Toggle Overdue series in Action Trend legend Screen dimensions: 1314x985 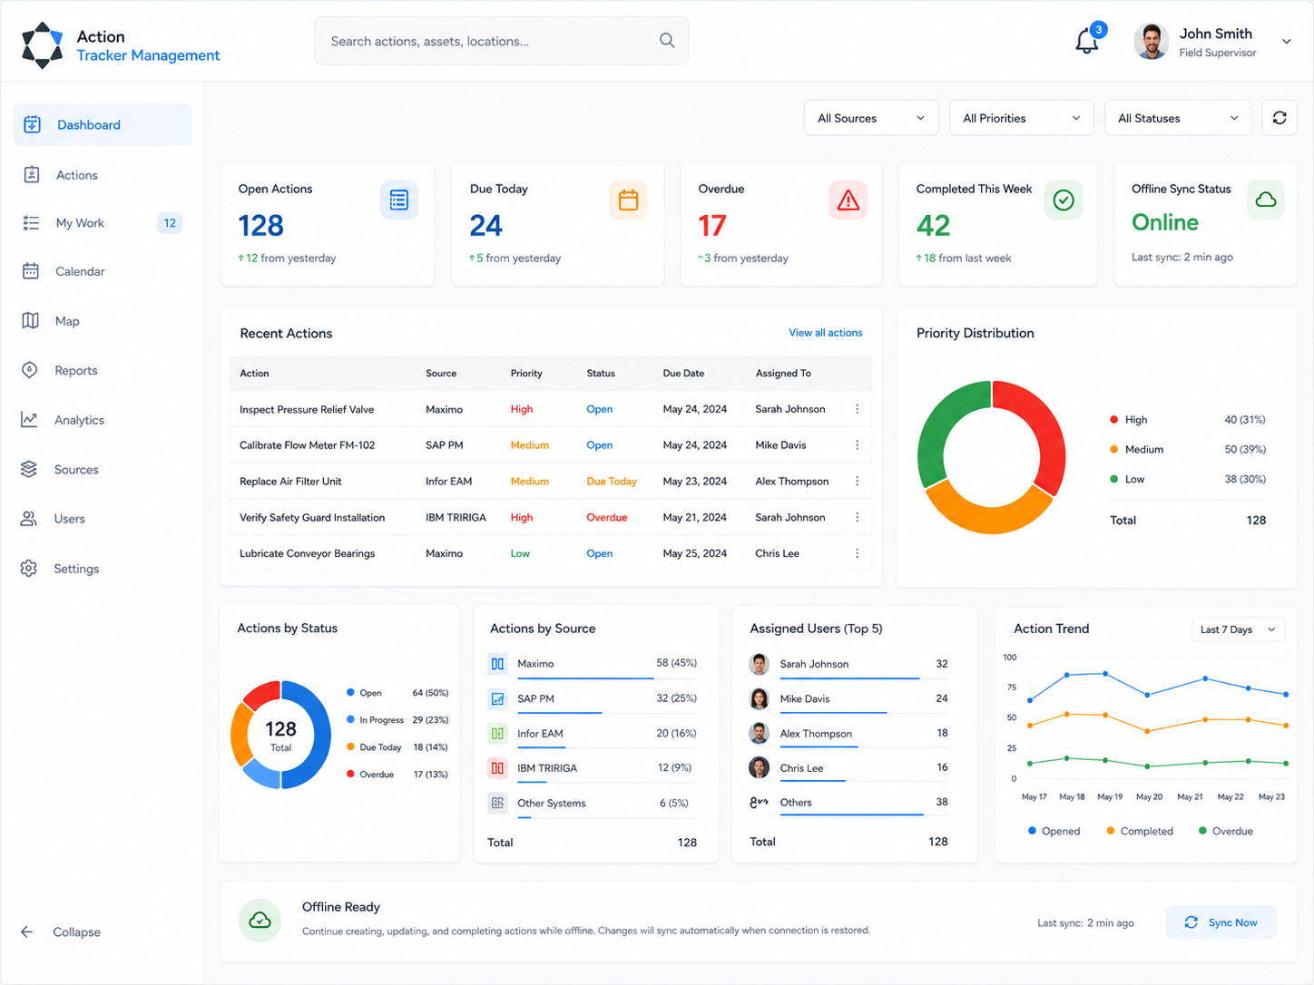(x=1225, y=831)
